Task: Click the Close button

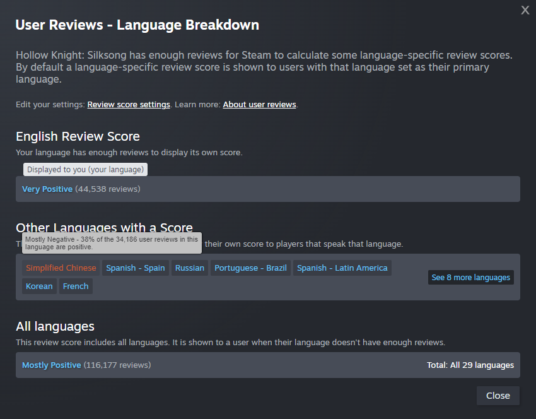Action: pos(498,396)
